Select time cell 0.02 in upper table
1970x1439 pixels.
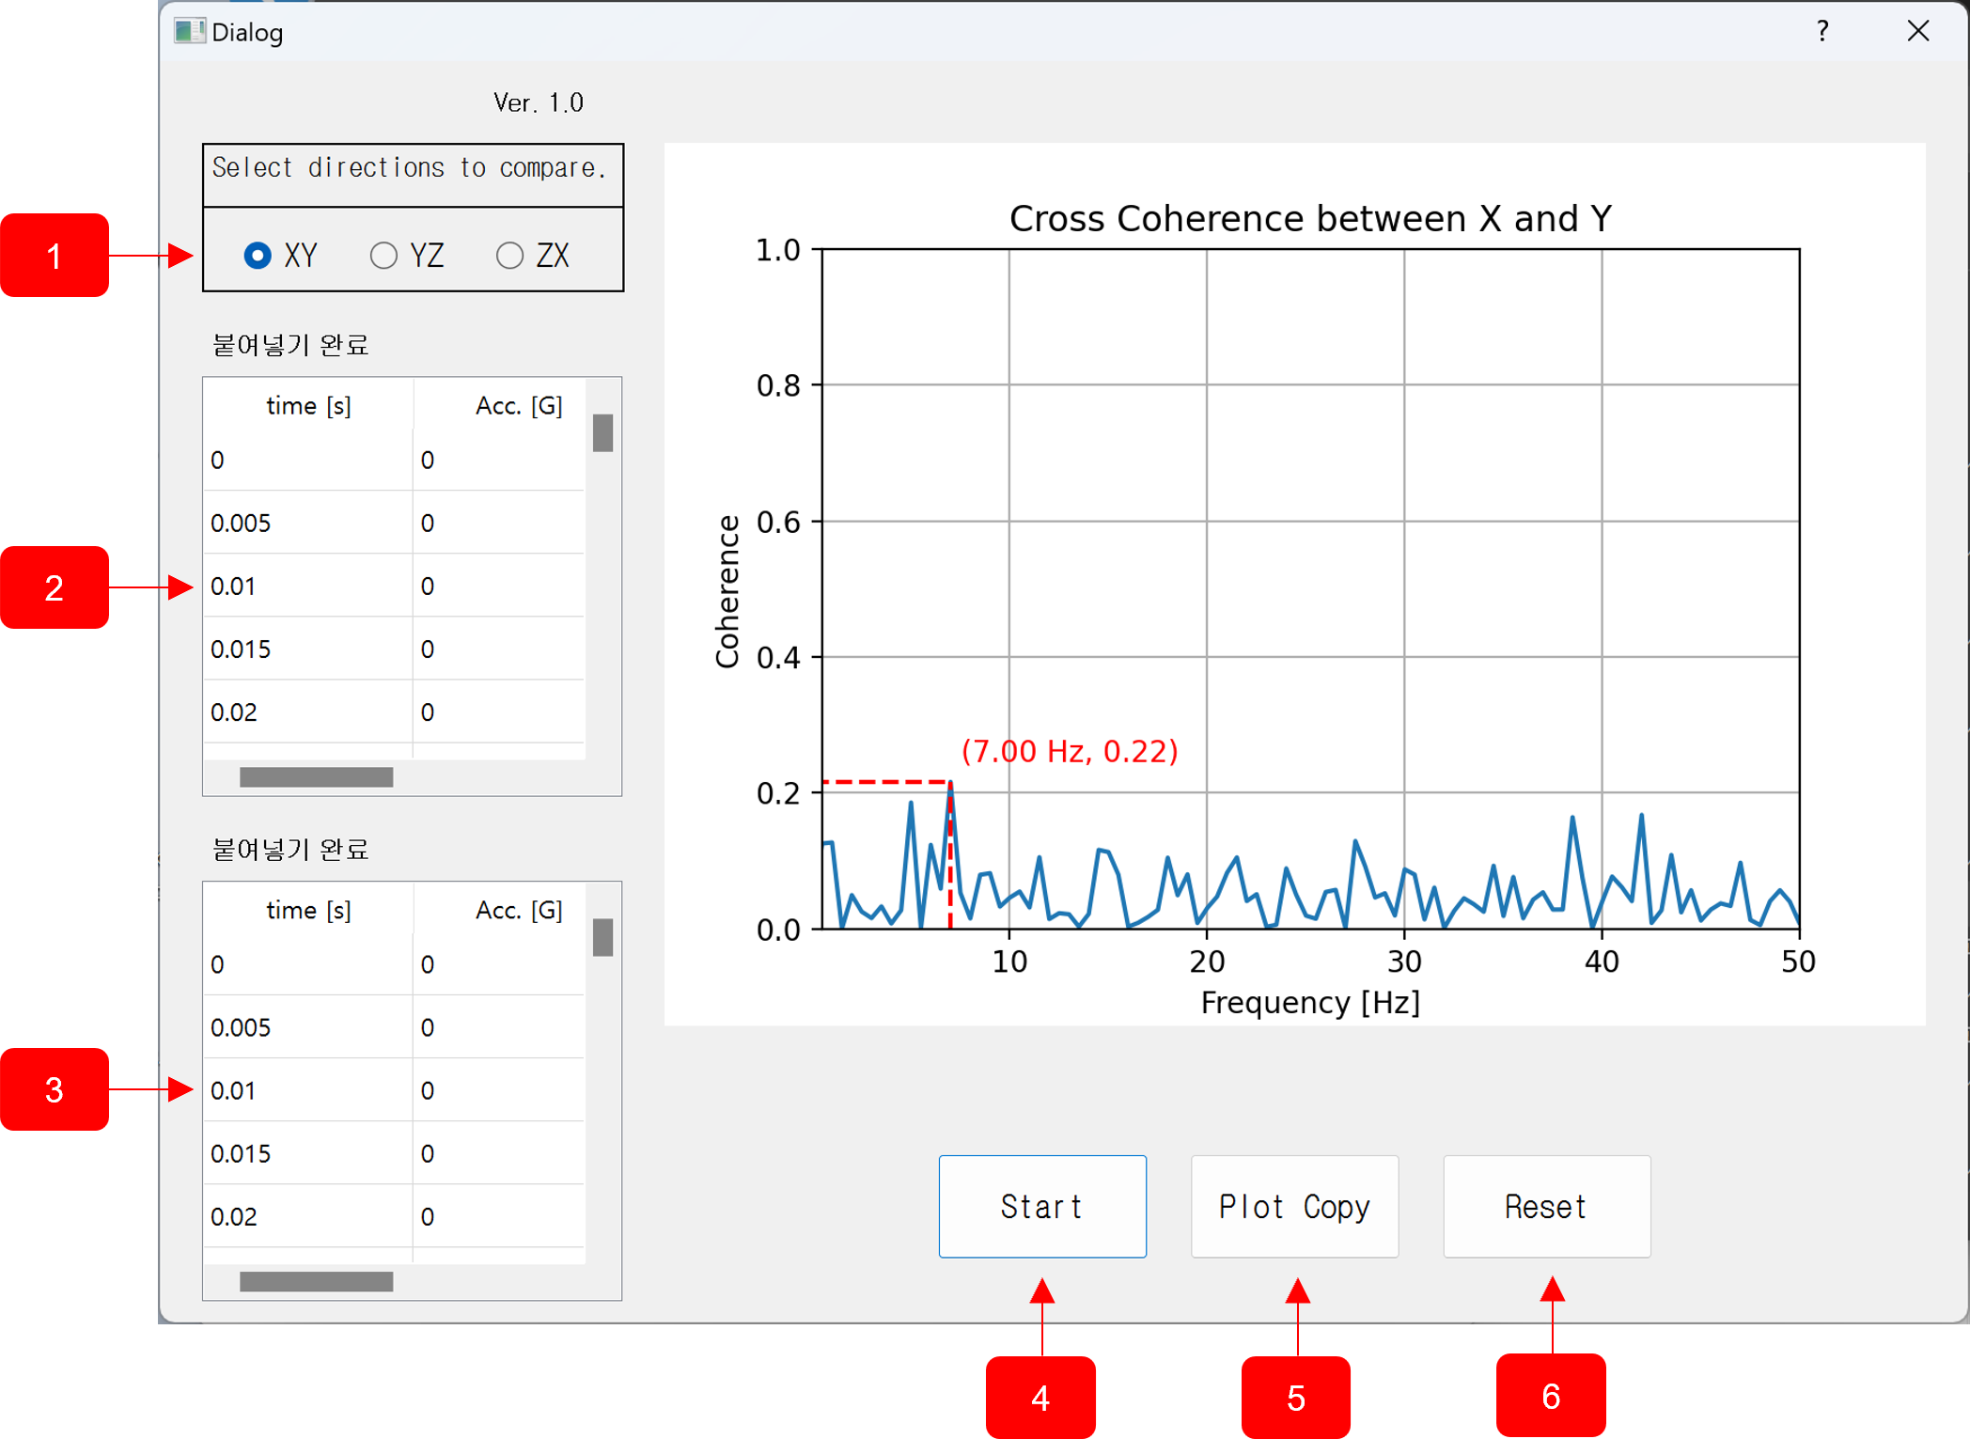coord(308,712)
